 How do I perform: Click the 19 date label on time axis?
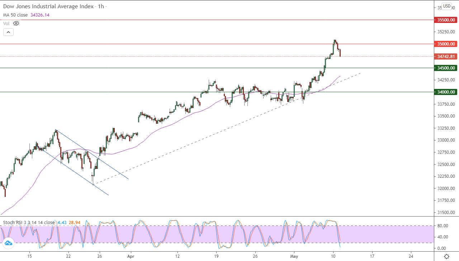(x=216, y=256)
